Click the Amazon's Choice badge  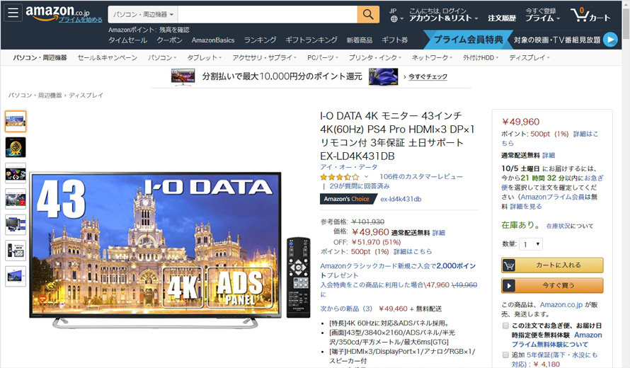348,199
